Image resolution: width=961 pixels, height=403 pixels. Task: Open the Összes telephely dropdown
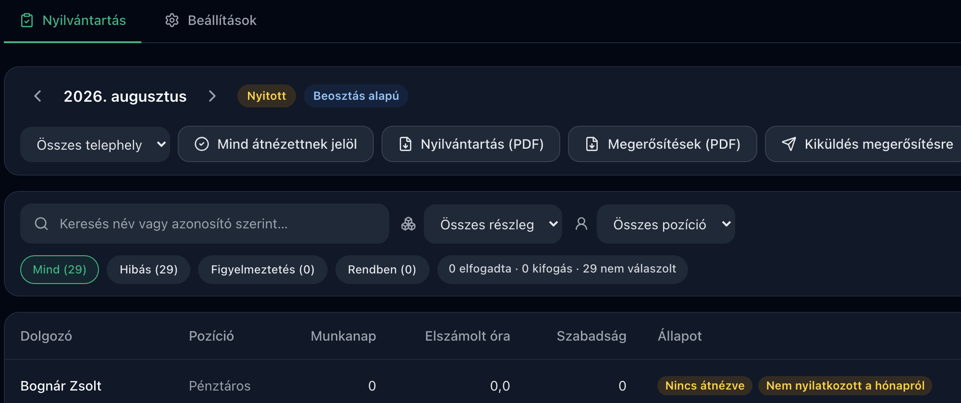coord(95,144)
